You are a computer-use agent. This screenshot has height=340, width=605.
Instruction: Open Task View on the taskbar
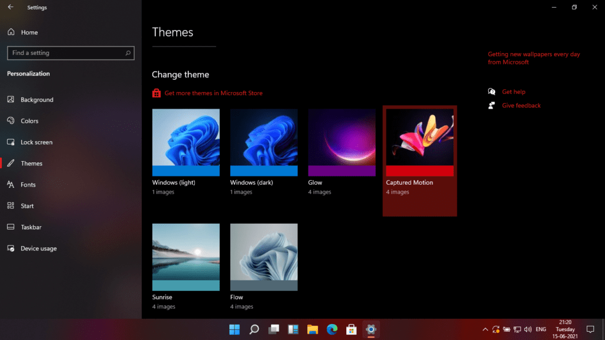point(274,329)
